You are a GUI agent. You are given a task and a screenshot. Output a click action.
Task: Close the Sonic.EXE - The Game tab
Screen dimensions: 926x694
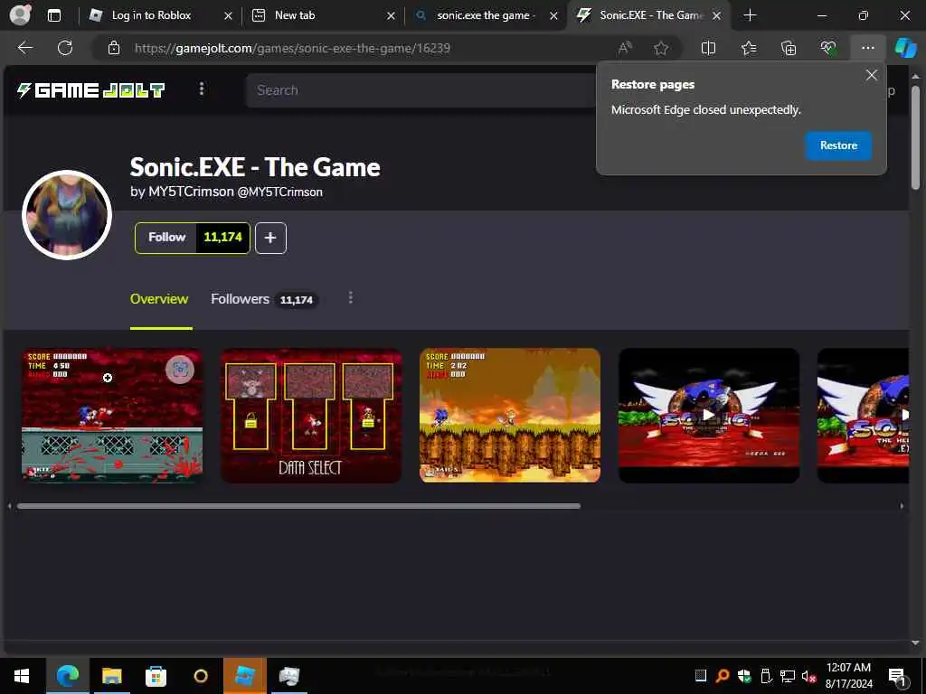716,16
